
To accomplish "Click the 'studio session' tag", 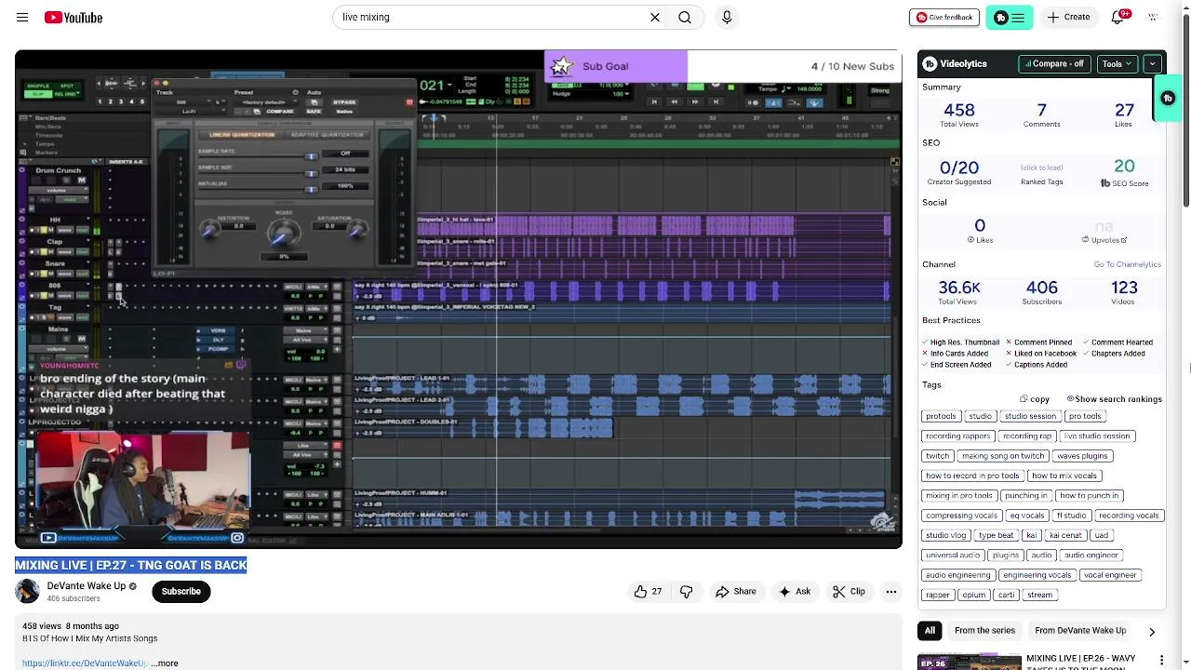I will pos(1030,417).
